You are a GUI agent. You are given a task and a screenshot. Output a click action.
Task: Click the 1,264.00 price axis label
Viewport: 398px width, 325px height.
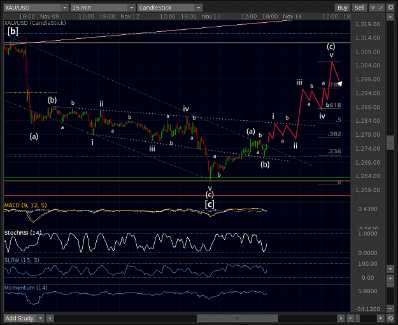tap(367, 176)
